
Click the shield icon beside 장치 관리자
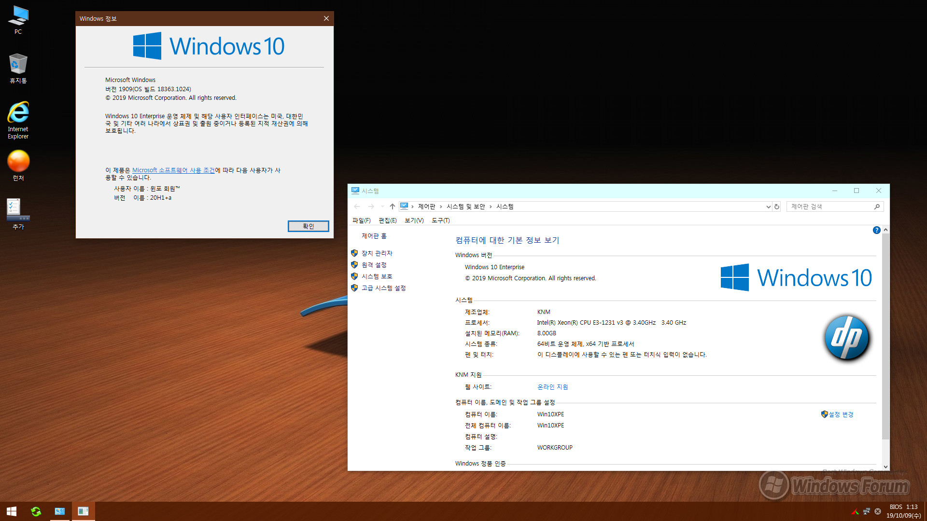[x=354, y=253]
